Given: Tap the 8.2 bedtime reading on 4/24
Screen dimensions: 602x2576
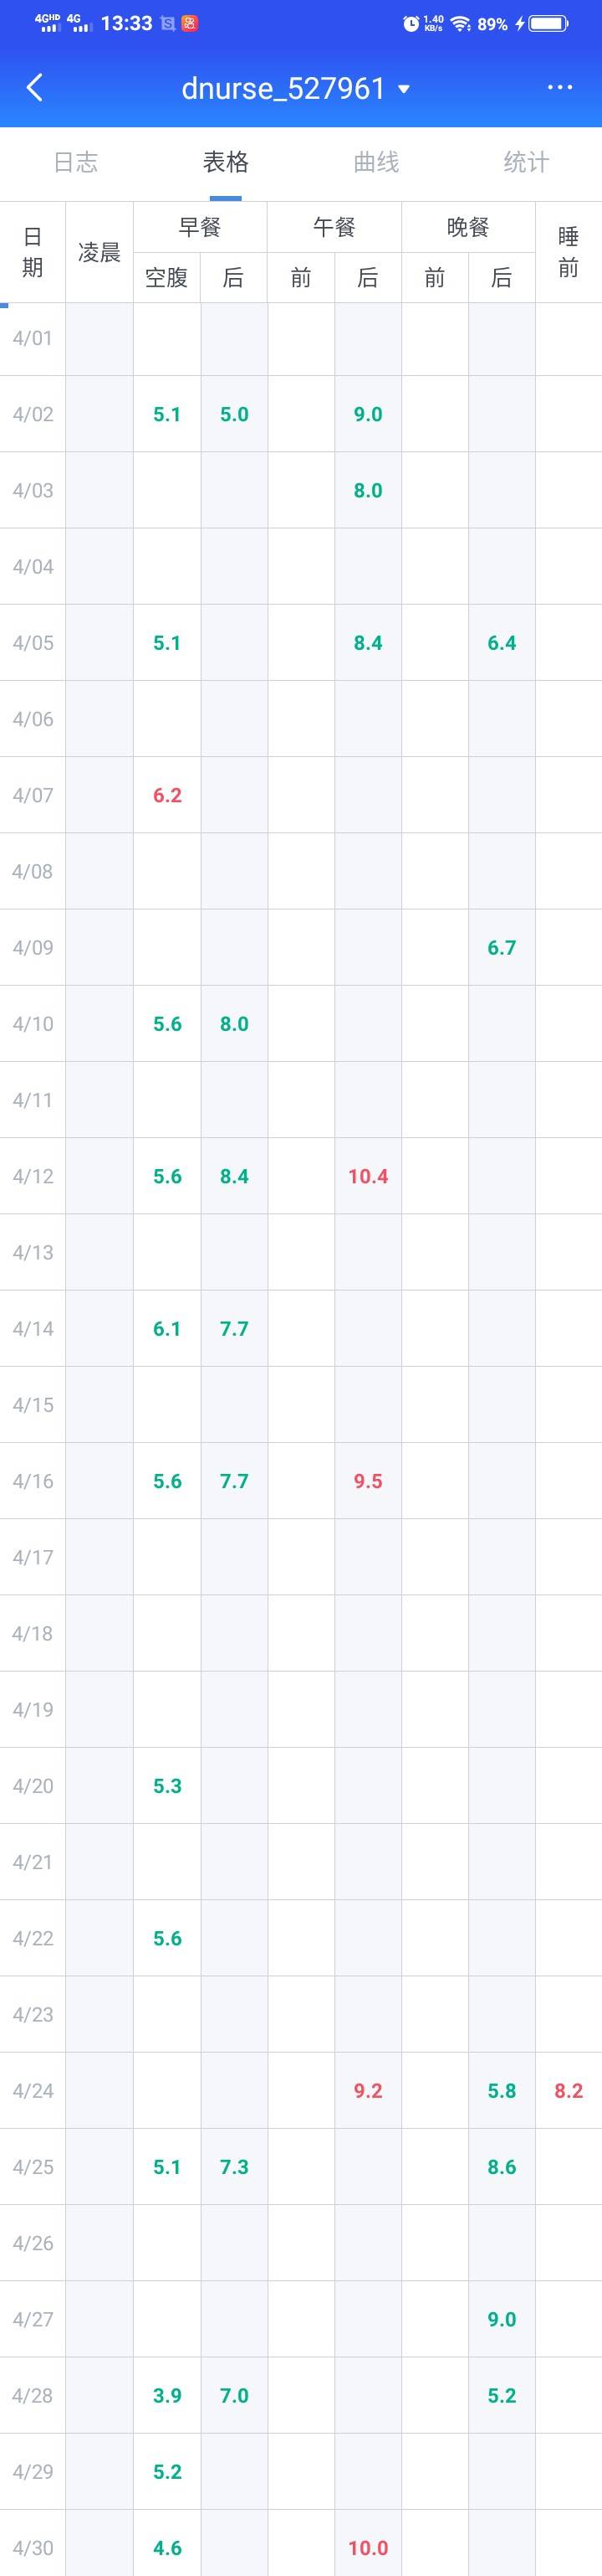Looking at the screenshot, I should click(x=568, y=2090).
